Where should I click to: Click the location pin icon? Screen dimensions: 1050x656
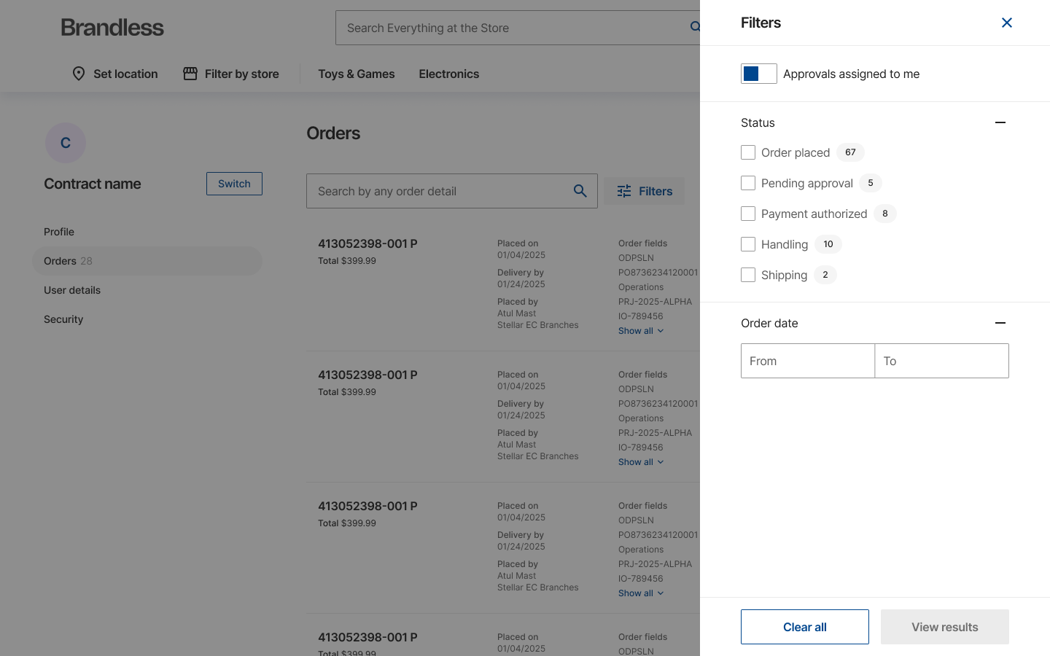coord(79,74)
